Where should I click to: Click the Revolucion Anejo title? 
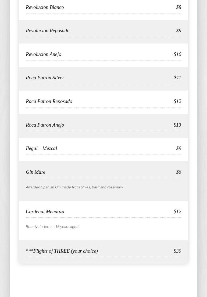point(44,54)
